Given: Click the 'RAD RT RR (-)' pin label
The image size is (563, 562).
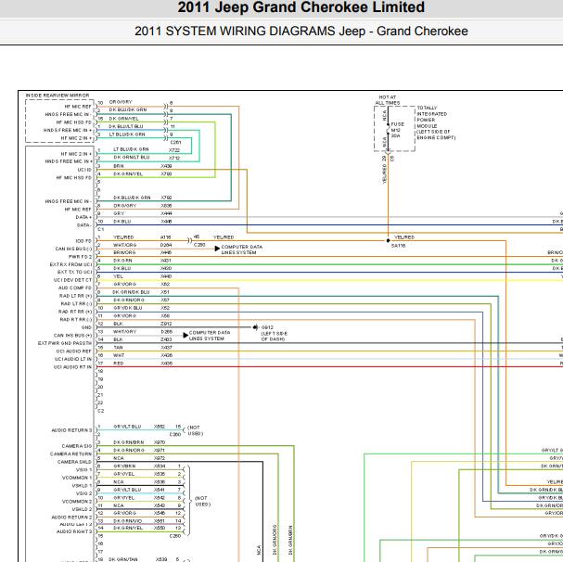Looking at the screenshot, I should (x=76, y=320).
